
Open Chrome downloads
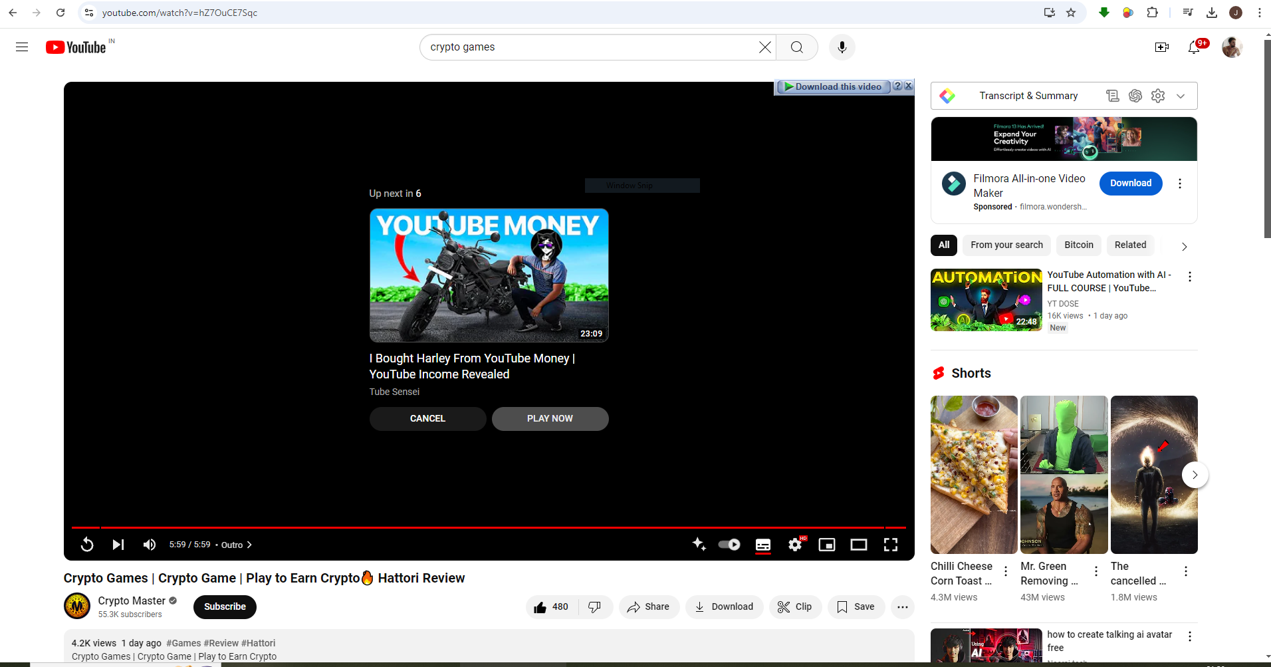click(1212, 13)
